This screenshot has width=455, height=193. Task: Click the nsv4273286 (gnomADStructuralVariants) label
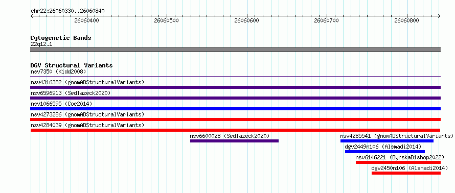[x=87, y=114]
